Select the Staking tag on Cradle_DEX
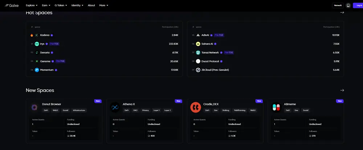The image size is (363, 150). click(225, 110)
